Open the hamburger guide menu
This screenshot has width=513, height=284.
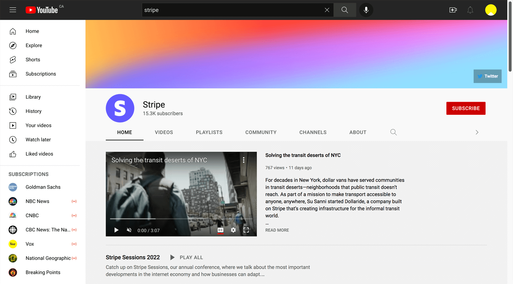tap(13, 10)
